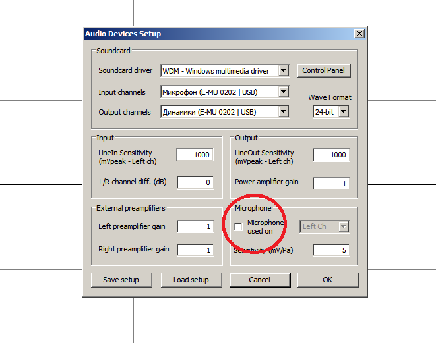
Task: Click the 'Output channels' label
Action: click(125, 112)
